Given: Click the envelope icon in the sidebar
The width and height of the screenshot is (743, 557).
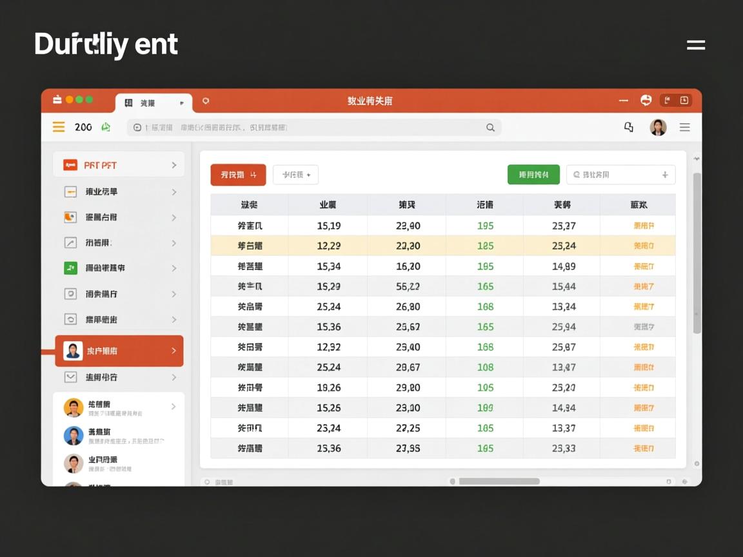Looking at the screenshot, I should [70, 377].
